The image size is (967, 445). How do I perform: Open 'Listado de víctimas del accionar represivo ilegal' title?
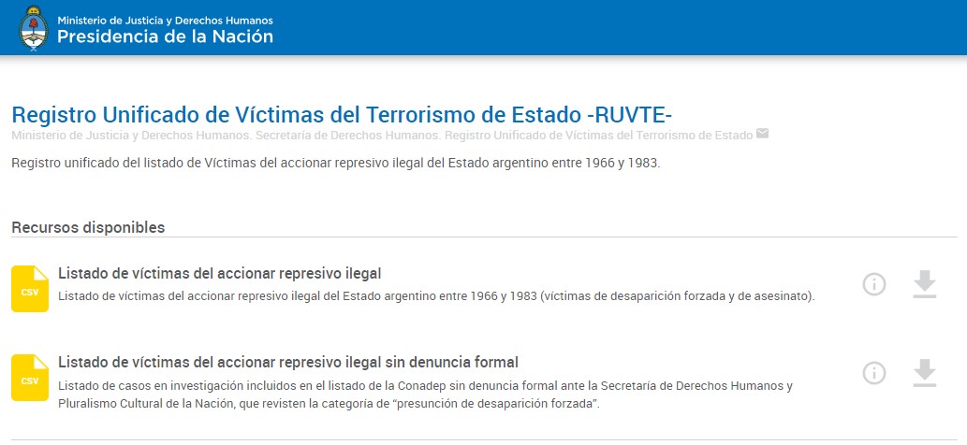220,273
